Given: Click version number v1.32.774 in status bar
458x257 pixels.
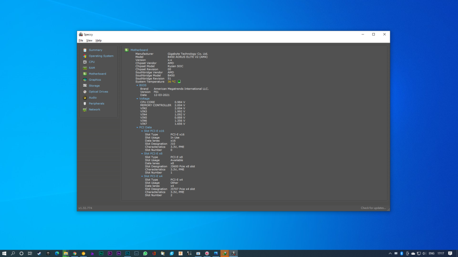Looking at the screenshot, I should (x=85, y=208).
